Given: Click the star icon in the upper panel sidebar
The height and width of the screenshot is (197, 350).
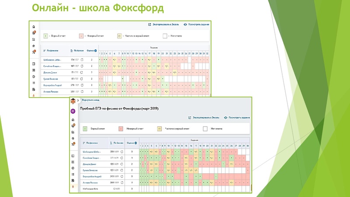Looking at the screenshot, I should 34,46.
